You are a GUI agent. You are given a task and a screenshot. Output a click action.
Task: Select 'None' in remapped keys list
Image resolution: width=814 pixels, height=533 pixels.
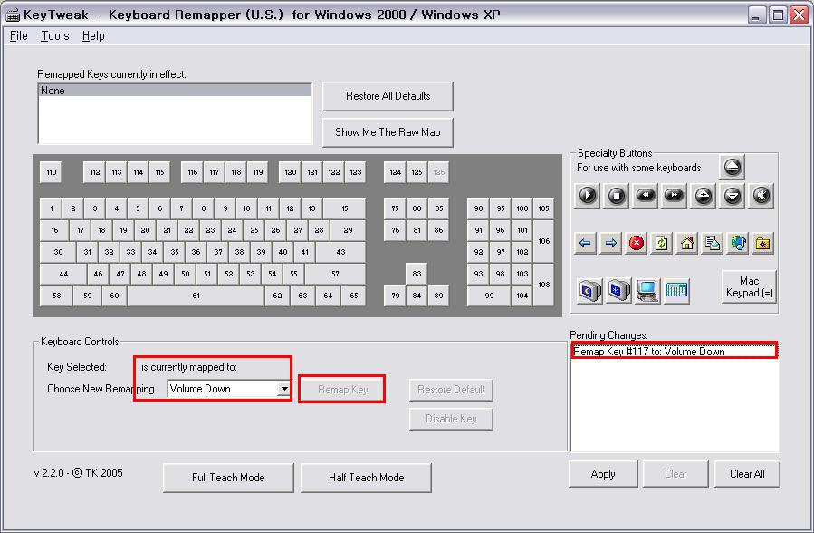(x=176, y=91)
